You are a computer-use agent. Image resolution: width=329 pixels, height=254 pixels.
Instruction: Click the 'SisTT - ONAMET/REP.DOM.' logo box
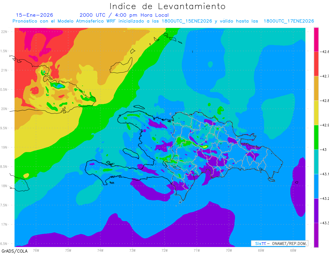(279, 243)
